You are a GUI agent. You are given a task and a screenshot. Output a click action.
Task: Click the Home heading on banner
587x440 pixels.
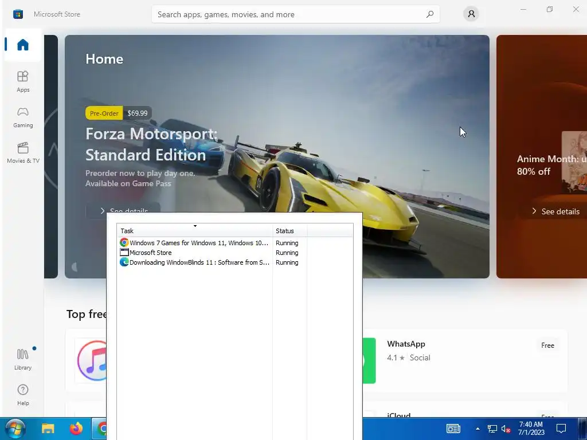click(x=104, y=59)
